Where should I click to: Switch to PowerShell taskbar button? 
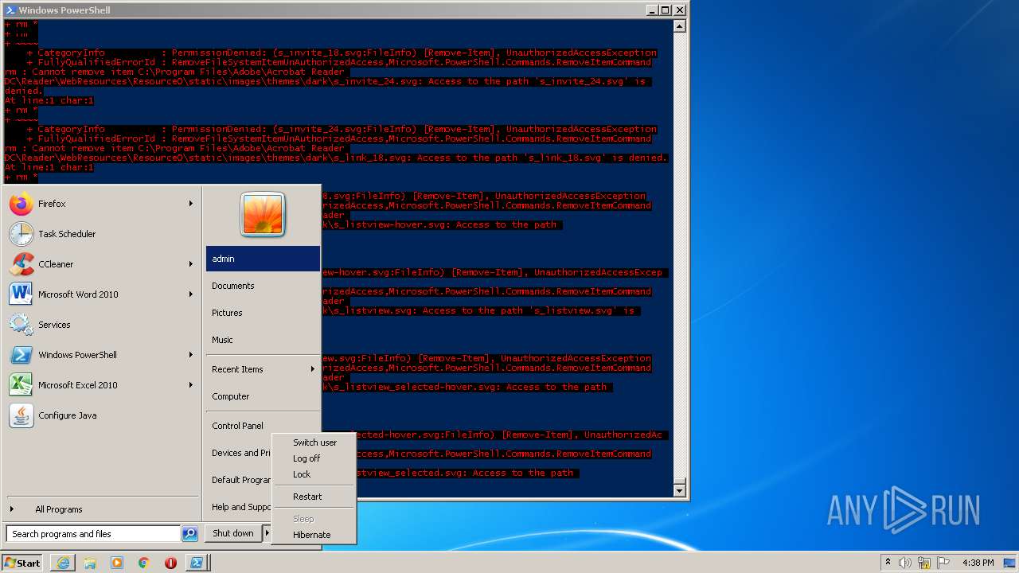pos(197,563)
